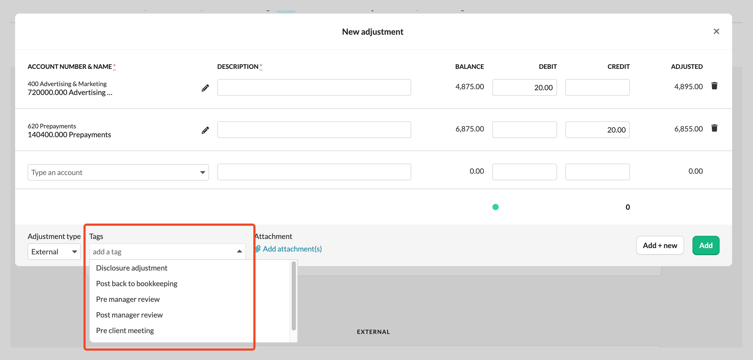Image resolution: width=753 pixels, height=360 pixels.
Task: Click the green balance indicator dot
Action: (495, 207)
